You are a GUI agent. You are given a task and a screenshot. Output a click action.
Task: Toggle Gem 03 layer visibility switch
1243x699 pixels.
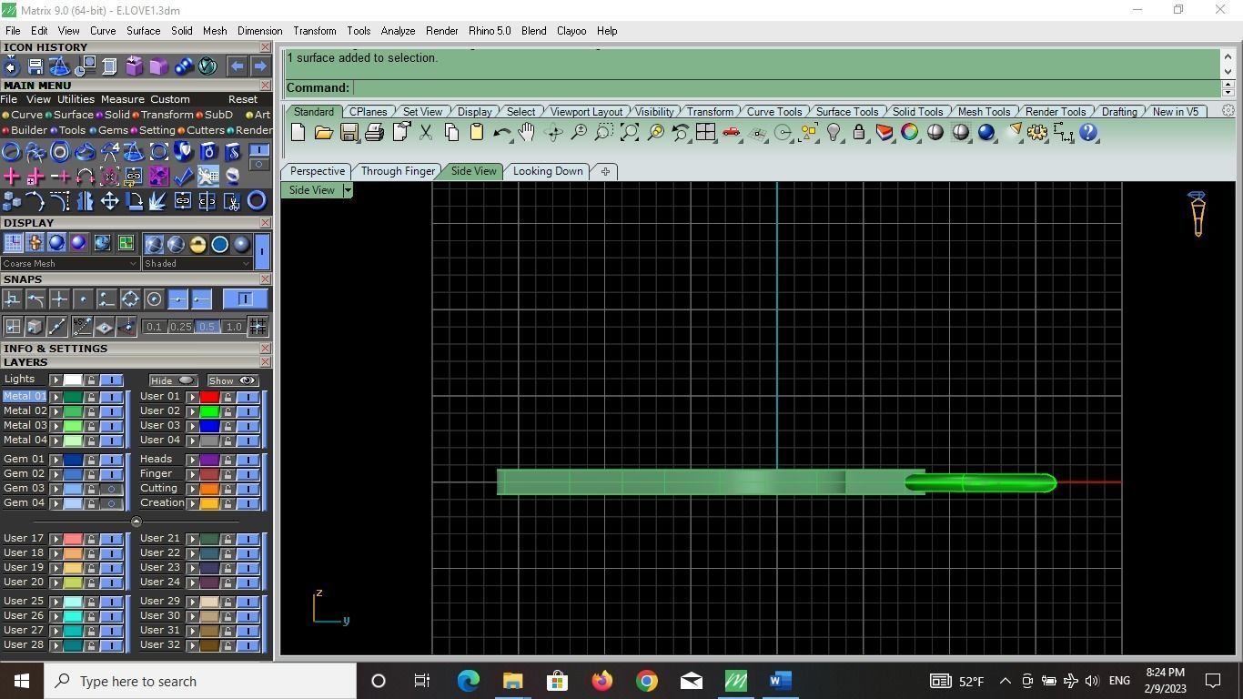[x=111, y=489]
